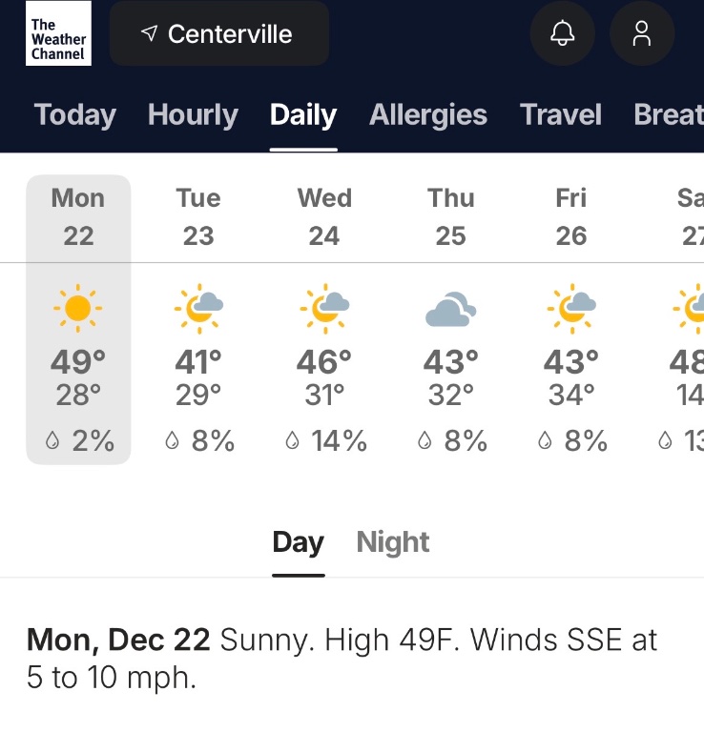This screenshot has width=704, height=732.
Task: Open the Travel tab
Action: pos(561,115)
